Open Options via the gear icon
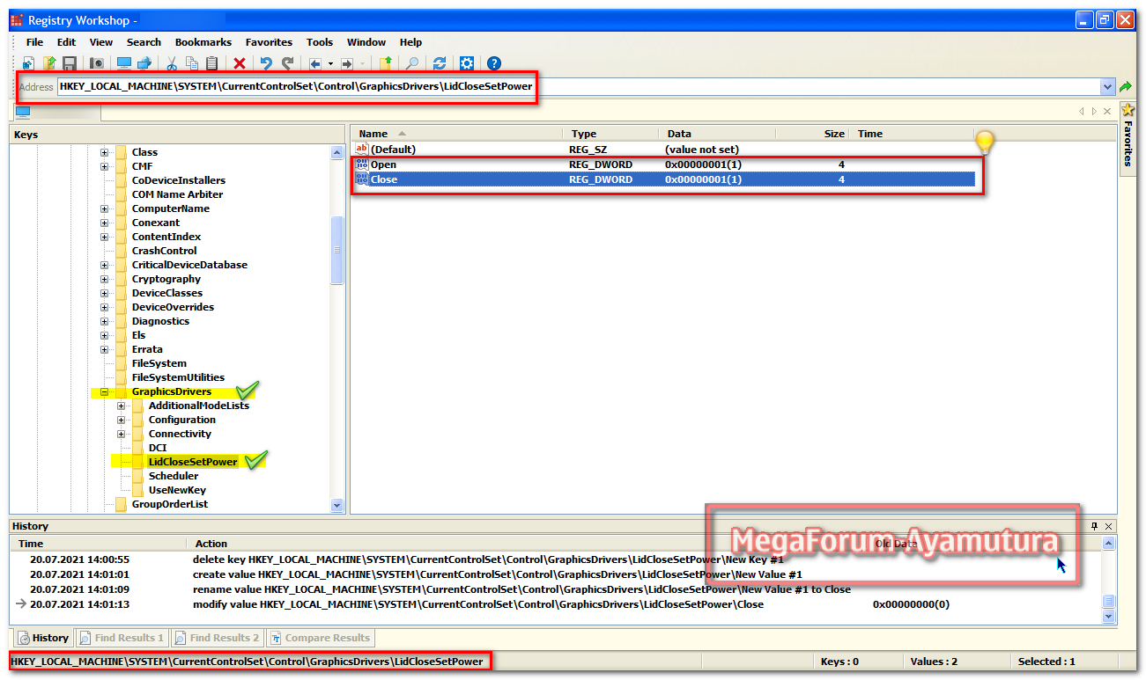 click(467, 63)
